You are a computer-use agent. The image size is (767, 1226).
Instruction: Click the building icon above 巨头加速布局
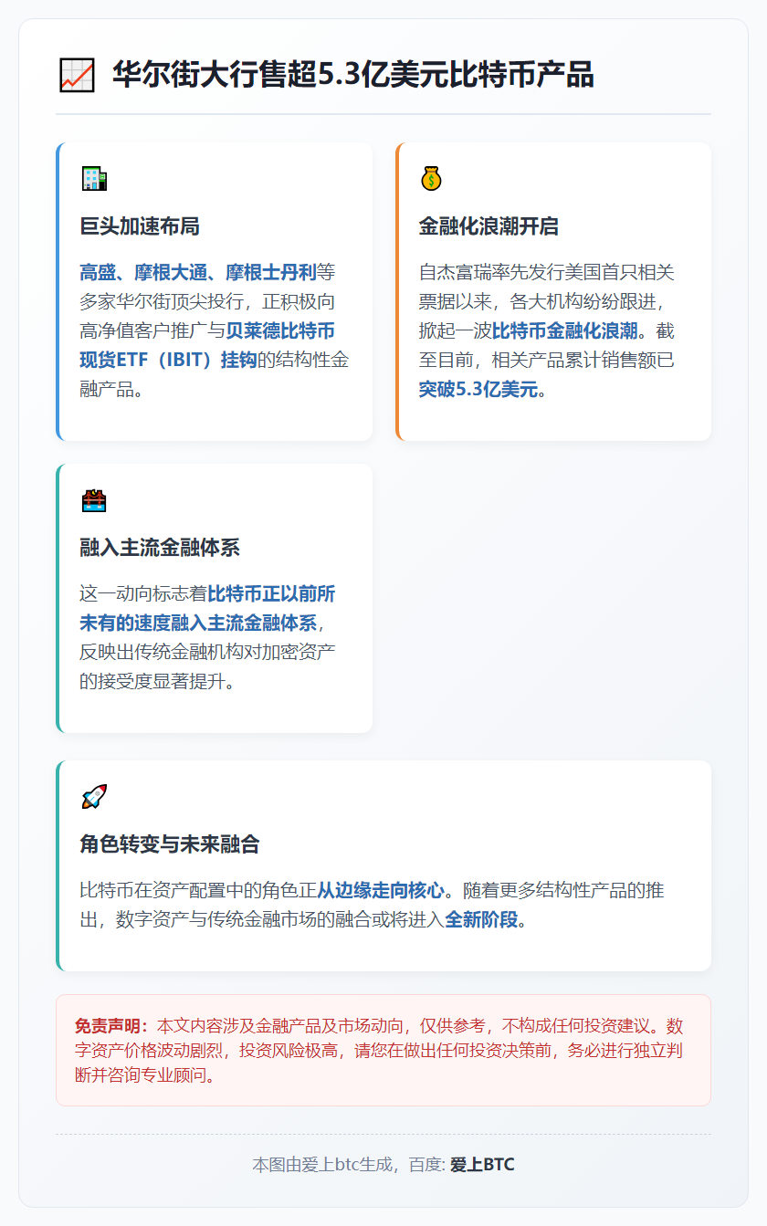93,178
